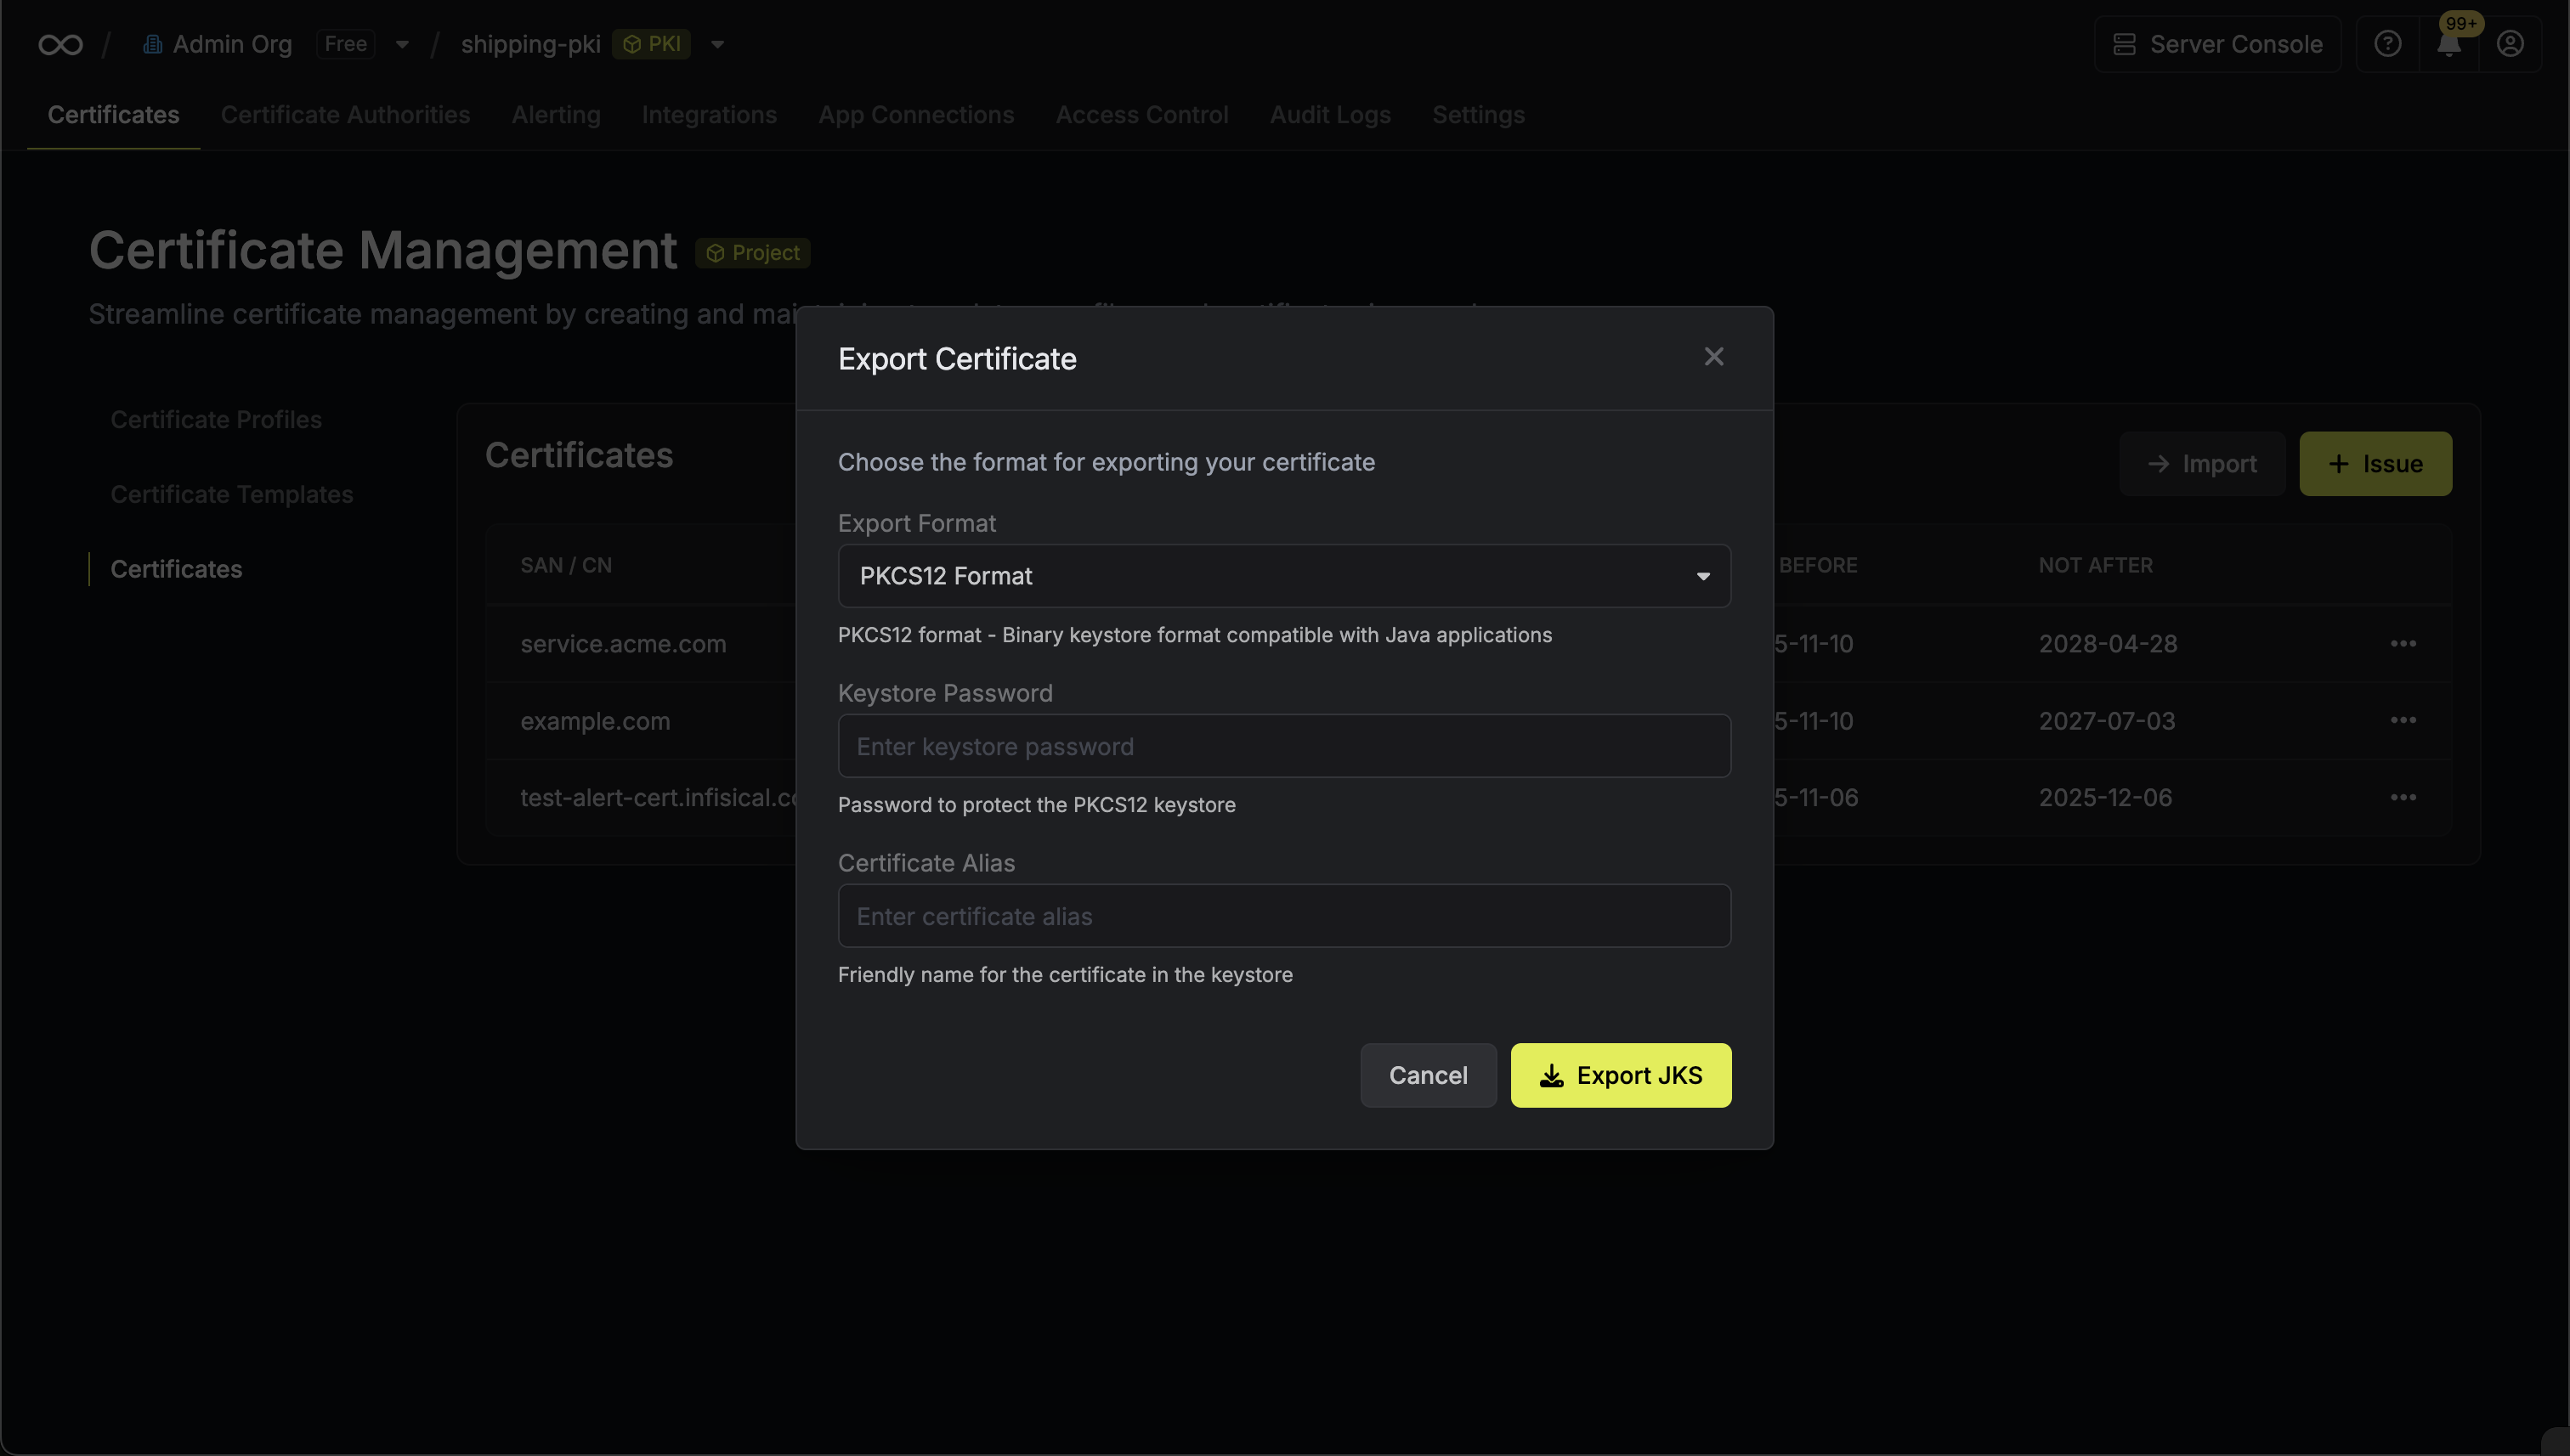Open the notifications bell icon
This screenshot has height=1456, width=2570.
click(2448, 44)
